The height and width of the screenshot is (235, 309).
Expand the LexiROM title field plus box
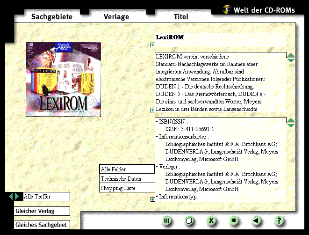(x=153, y=45)
